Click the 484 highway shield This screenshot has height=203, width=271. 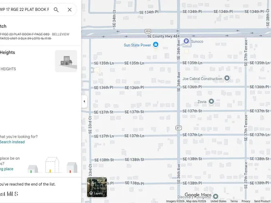(x=148, y=31)
